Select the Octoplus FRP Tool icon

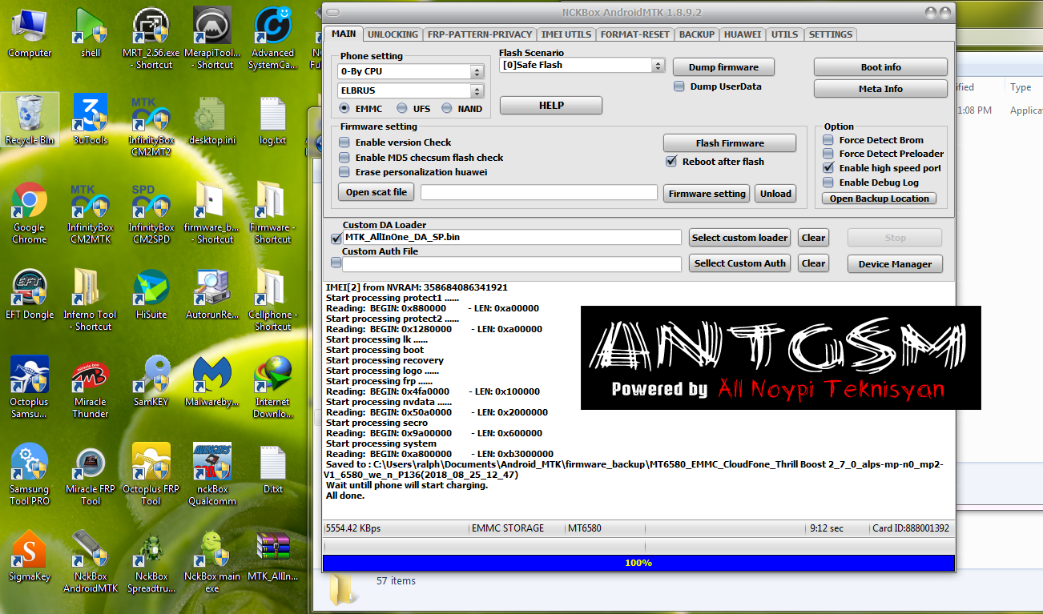(x=151, y=474)
